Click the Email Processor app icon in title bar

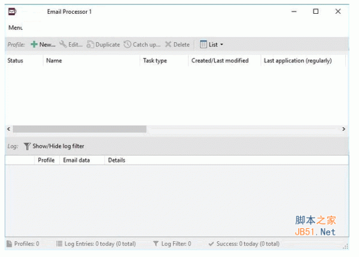[x=12, y=12]
